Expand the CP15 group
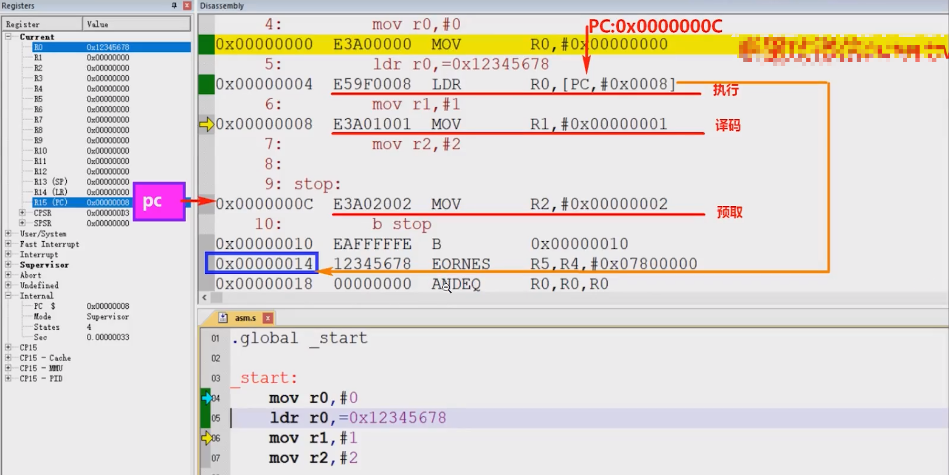The image size is (949, 475). pyautogui.click(x=8, y=347)
